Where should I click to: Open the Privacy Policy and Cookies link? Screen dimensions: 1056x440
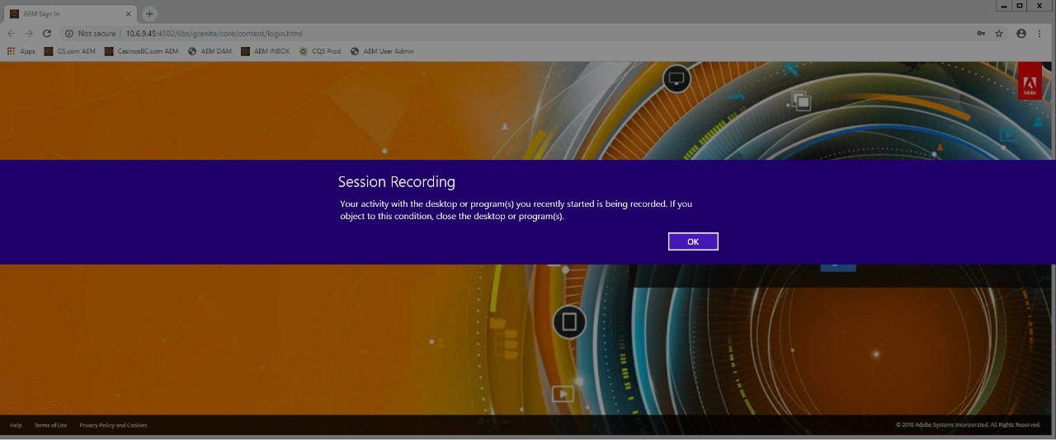tap(113, 425)
